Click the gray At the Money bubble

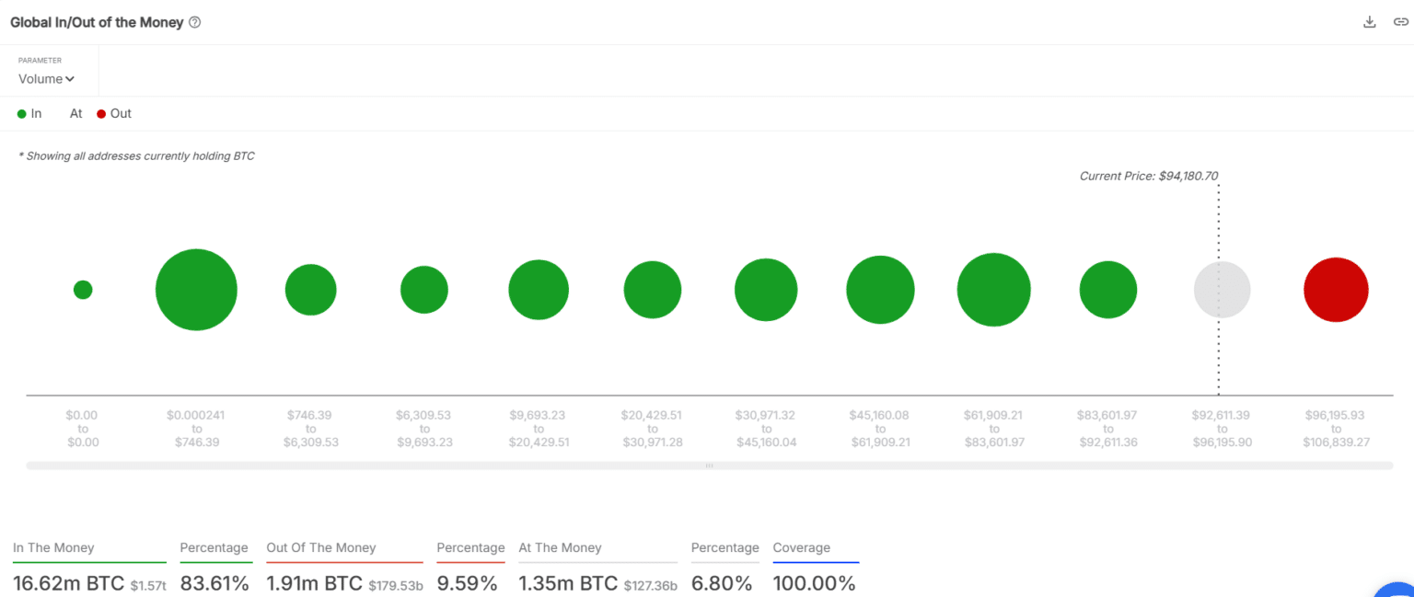coord(1222,290)
